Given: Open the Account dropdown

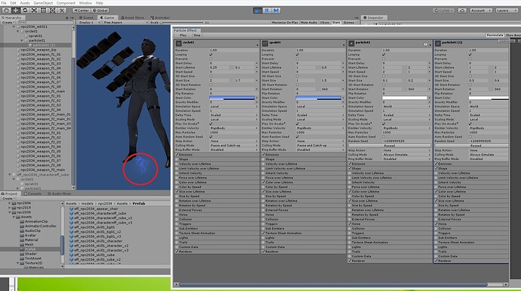Looking at the screenshot, I should pyautogui.click(x=481, y=11).
